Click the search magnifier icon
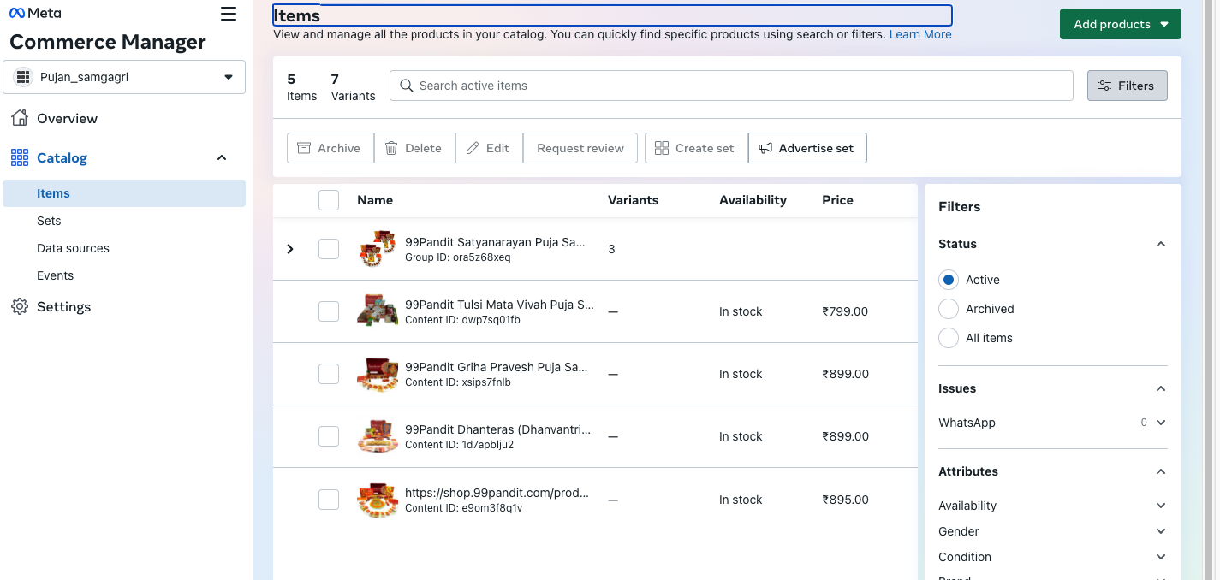1220x580 pixels. pyautogui.click(x=407, y=86)
